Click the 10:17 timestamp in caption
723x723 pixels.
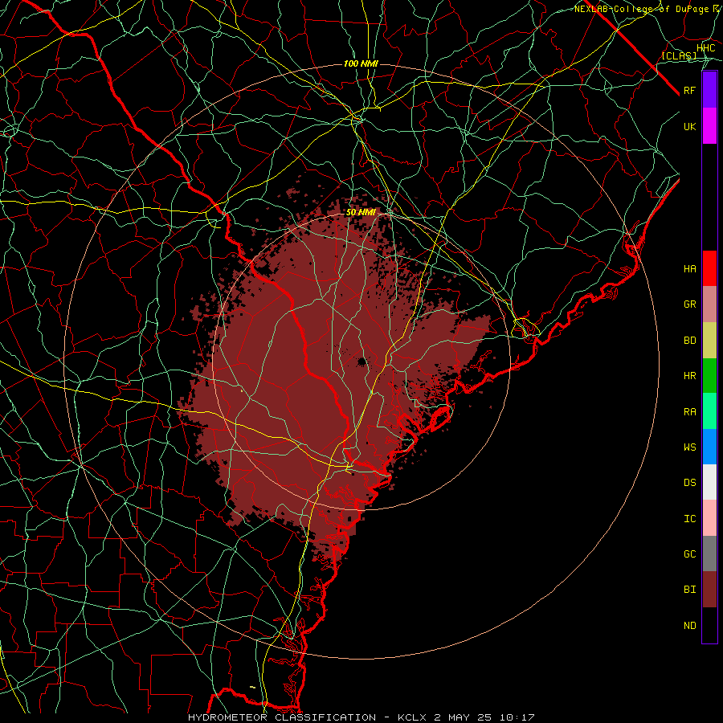tap(517, 717)
